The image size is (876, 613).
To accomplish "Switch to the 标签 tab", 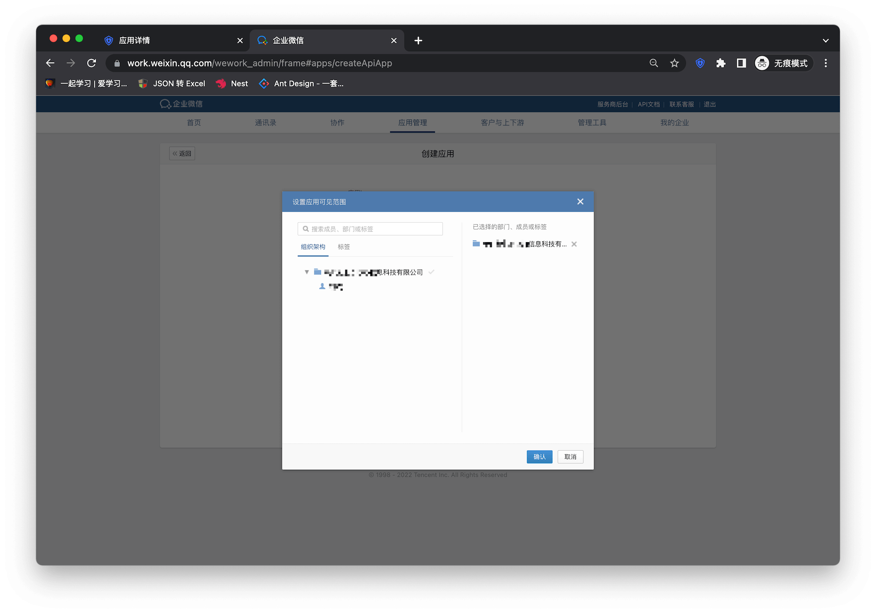I will point(344,247).
